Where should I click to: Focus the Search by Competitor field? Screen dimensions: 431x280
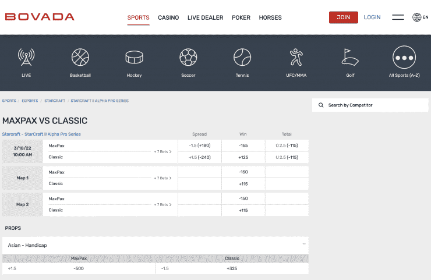pyautogui.click(x=370, y=105)
